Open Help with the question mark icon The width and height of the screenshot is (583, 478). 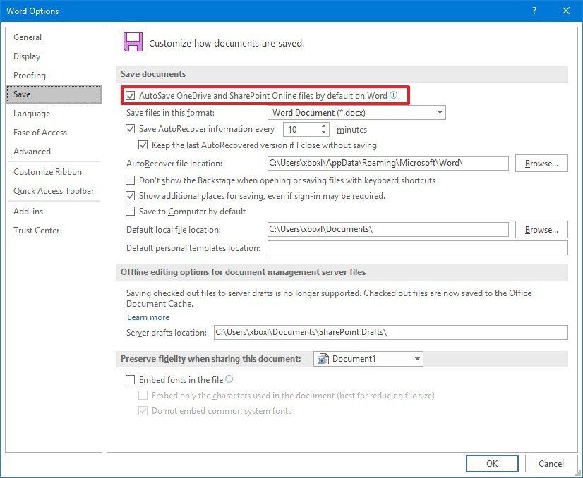click(x=534, y=11)
